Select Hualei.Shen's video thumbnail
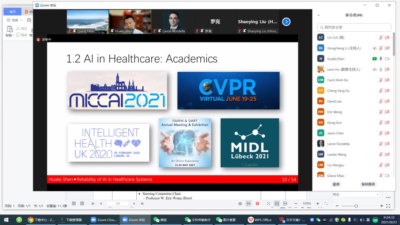Image resolution: width=400 pixels, height=225 pixels. point(130,22)
